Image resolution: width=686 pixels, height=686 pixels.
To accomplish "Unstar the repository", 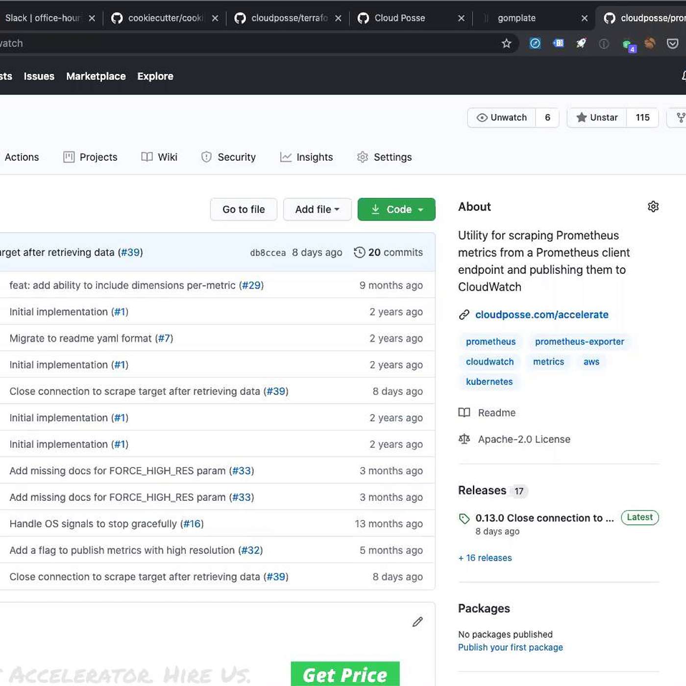I will tap(596, 118).
